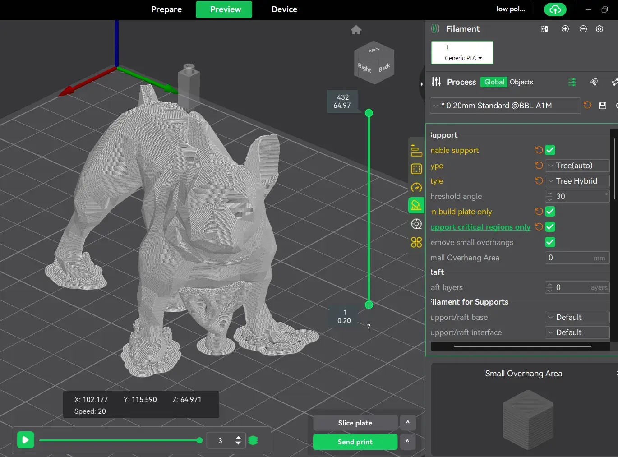618x457 pixels.
Task: Click the Support settings tab icon
Action: pos(416,206)
